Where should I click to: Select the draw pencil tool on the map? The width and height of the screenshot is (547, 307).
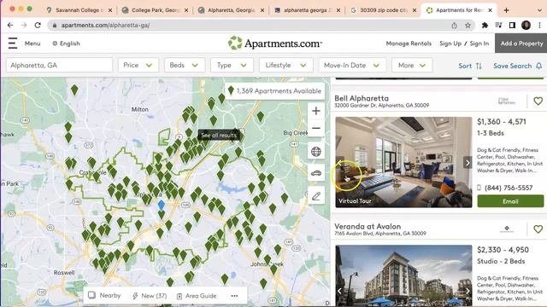(x=316, y=196)
